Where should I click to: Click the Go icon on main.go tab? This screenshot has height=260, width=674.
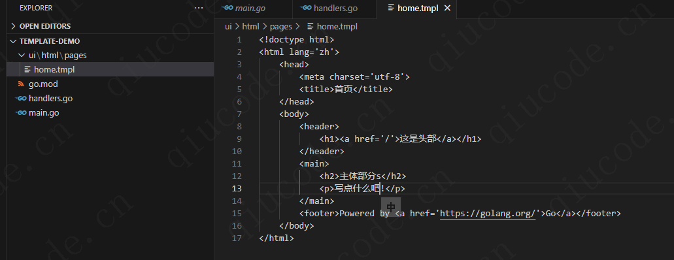click(227, 8)
